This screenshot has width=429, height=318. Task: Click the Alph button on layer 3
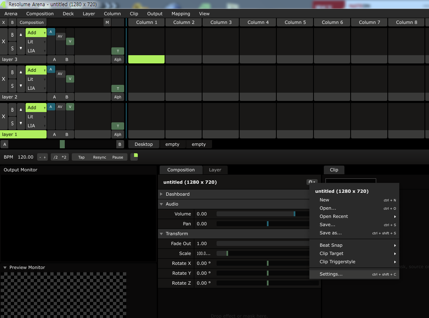118,60
